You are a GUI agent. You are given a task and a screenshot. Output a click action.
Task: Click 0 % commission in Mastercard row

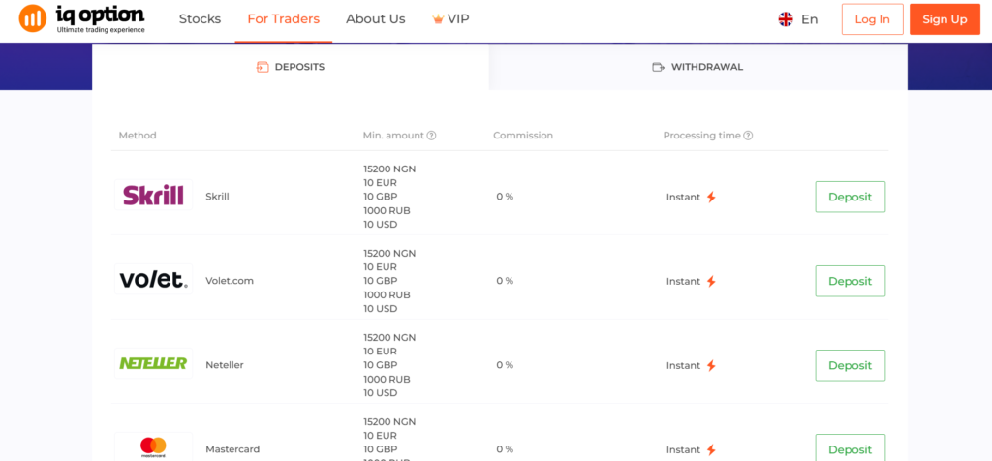(x=505, y=449)
